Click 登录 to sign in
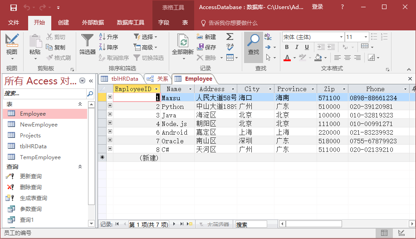The image size is (416, 239). click(318, 7)
